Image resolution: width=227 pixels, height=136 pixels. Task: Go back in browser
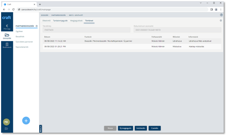[x=4, y=9]
